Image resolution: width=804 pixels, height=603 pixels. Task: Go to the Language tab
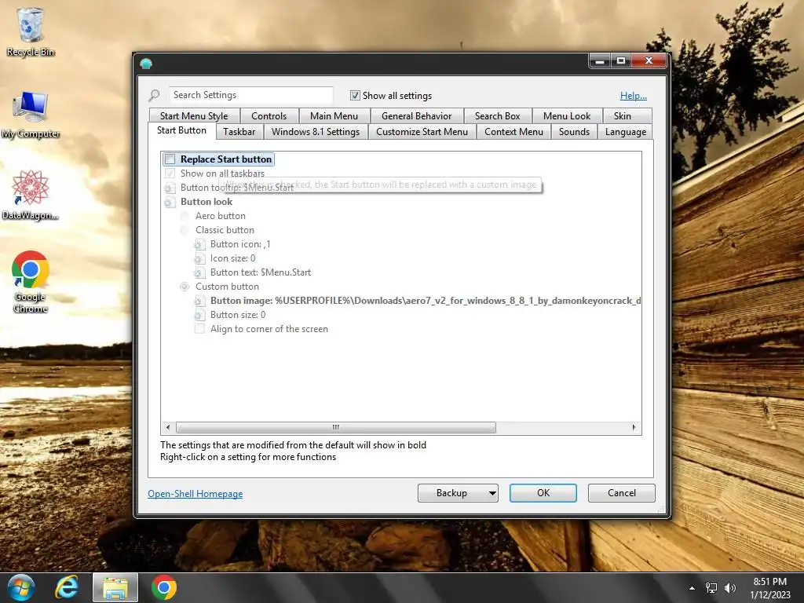coord(626,132)
